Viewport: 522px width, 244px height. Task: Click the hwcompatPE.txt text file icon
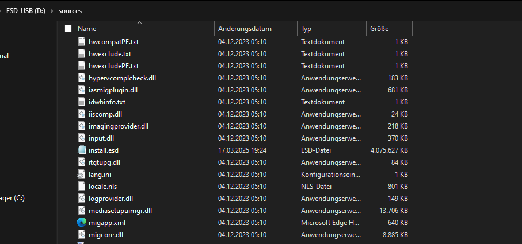coord(81,42)
